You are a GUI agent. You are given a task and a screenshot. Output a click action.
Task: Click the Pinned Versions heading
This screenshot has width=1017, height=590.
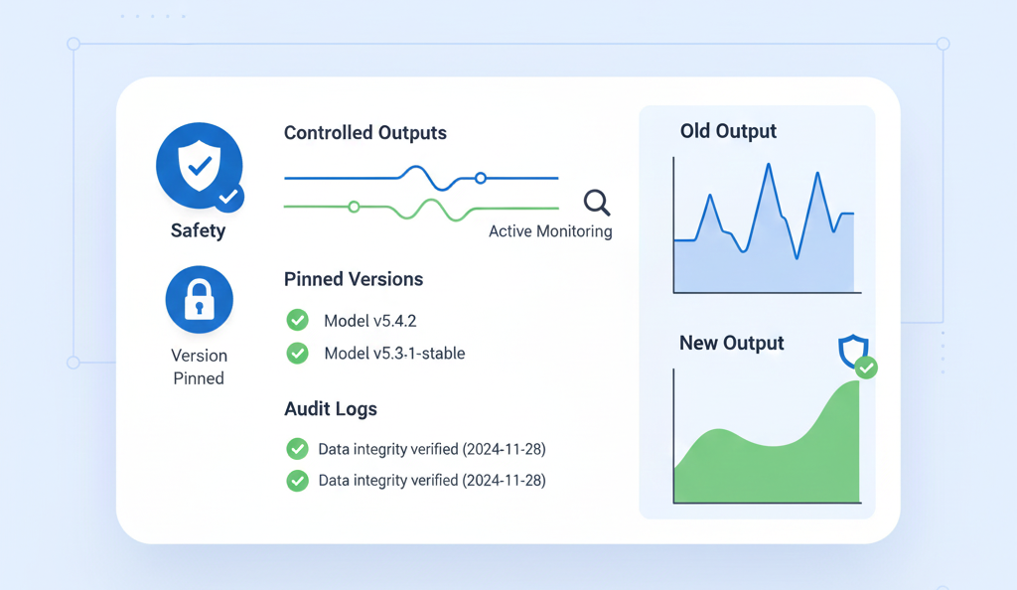354,279
